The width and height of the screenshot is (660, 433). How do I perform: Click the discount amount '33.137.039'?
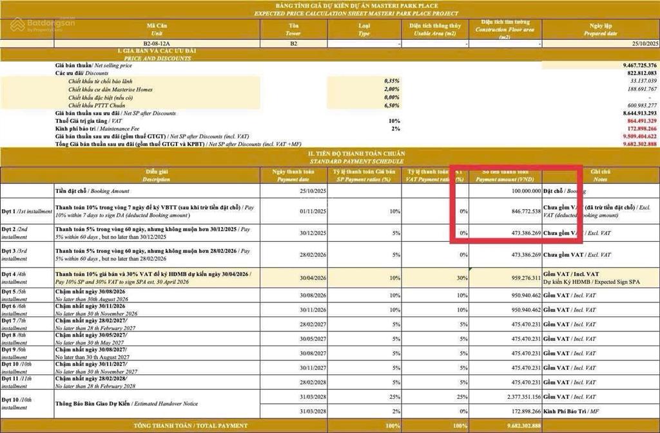[x=644, y=80]
